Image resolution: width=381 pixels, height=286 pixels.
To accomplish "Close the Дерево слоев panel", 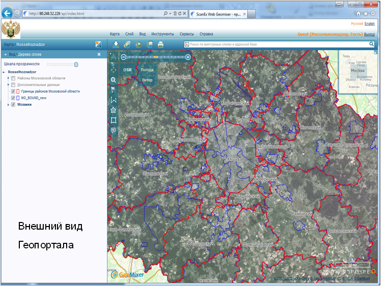I will click(x=99, y=54).
